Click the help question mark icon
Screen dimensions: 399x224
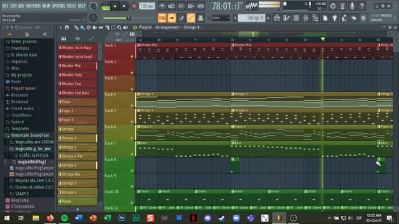pos(362,6)
